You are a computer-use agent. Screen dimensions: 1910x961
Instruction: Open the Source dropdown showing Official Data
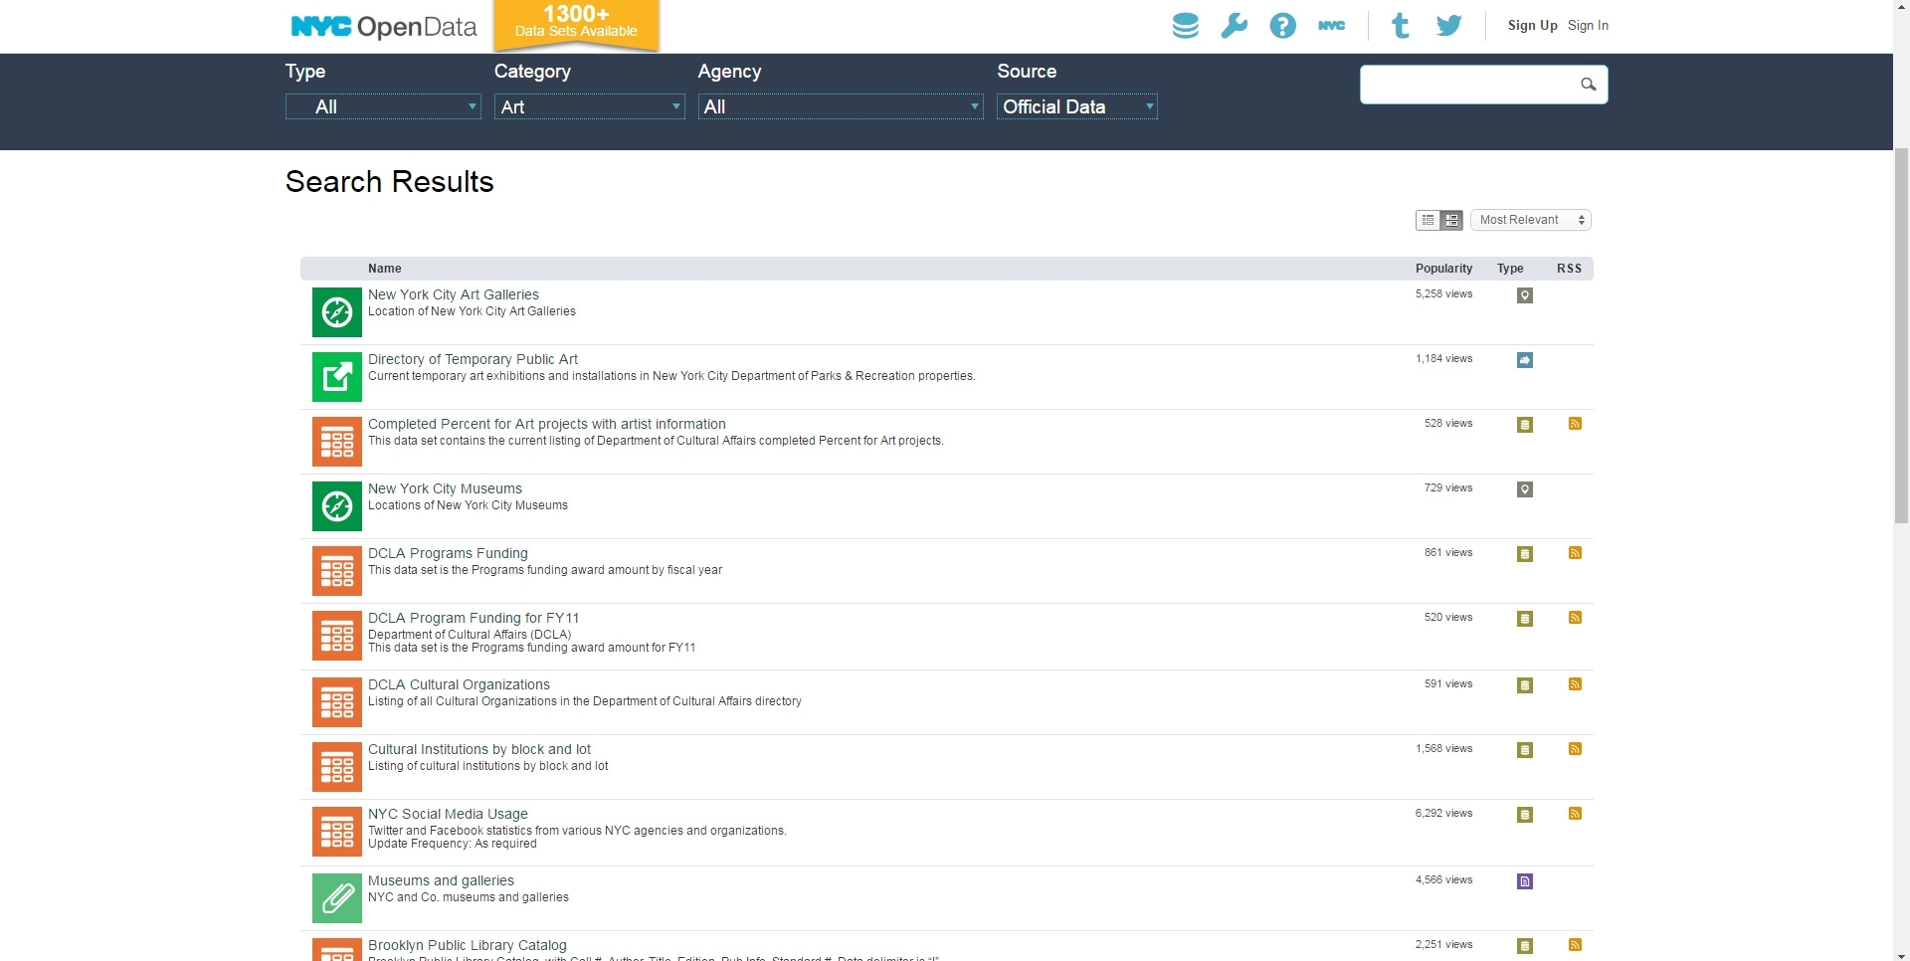tap(1077, 106)
